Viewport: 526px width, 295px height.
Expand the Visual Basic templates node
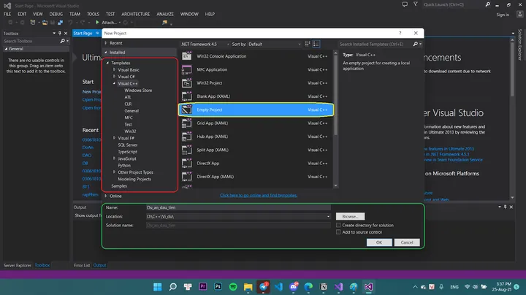pyautogui.click(x=114, y=69)
